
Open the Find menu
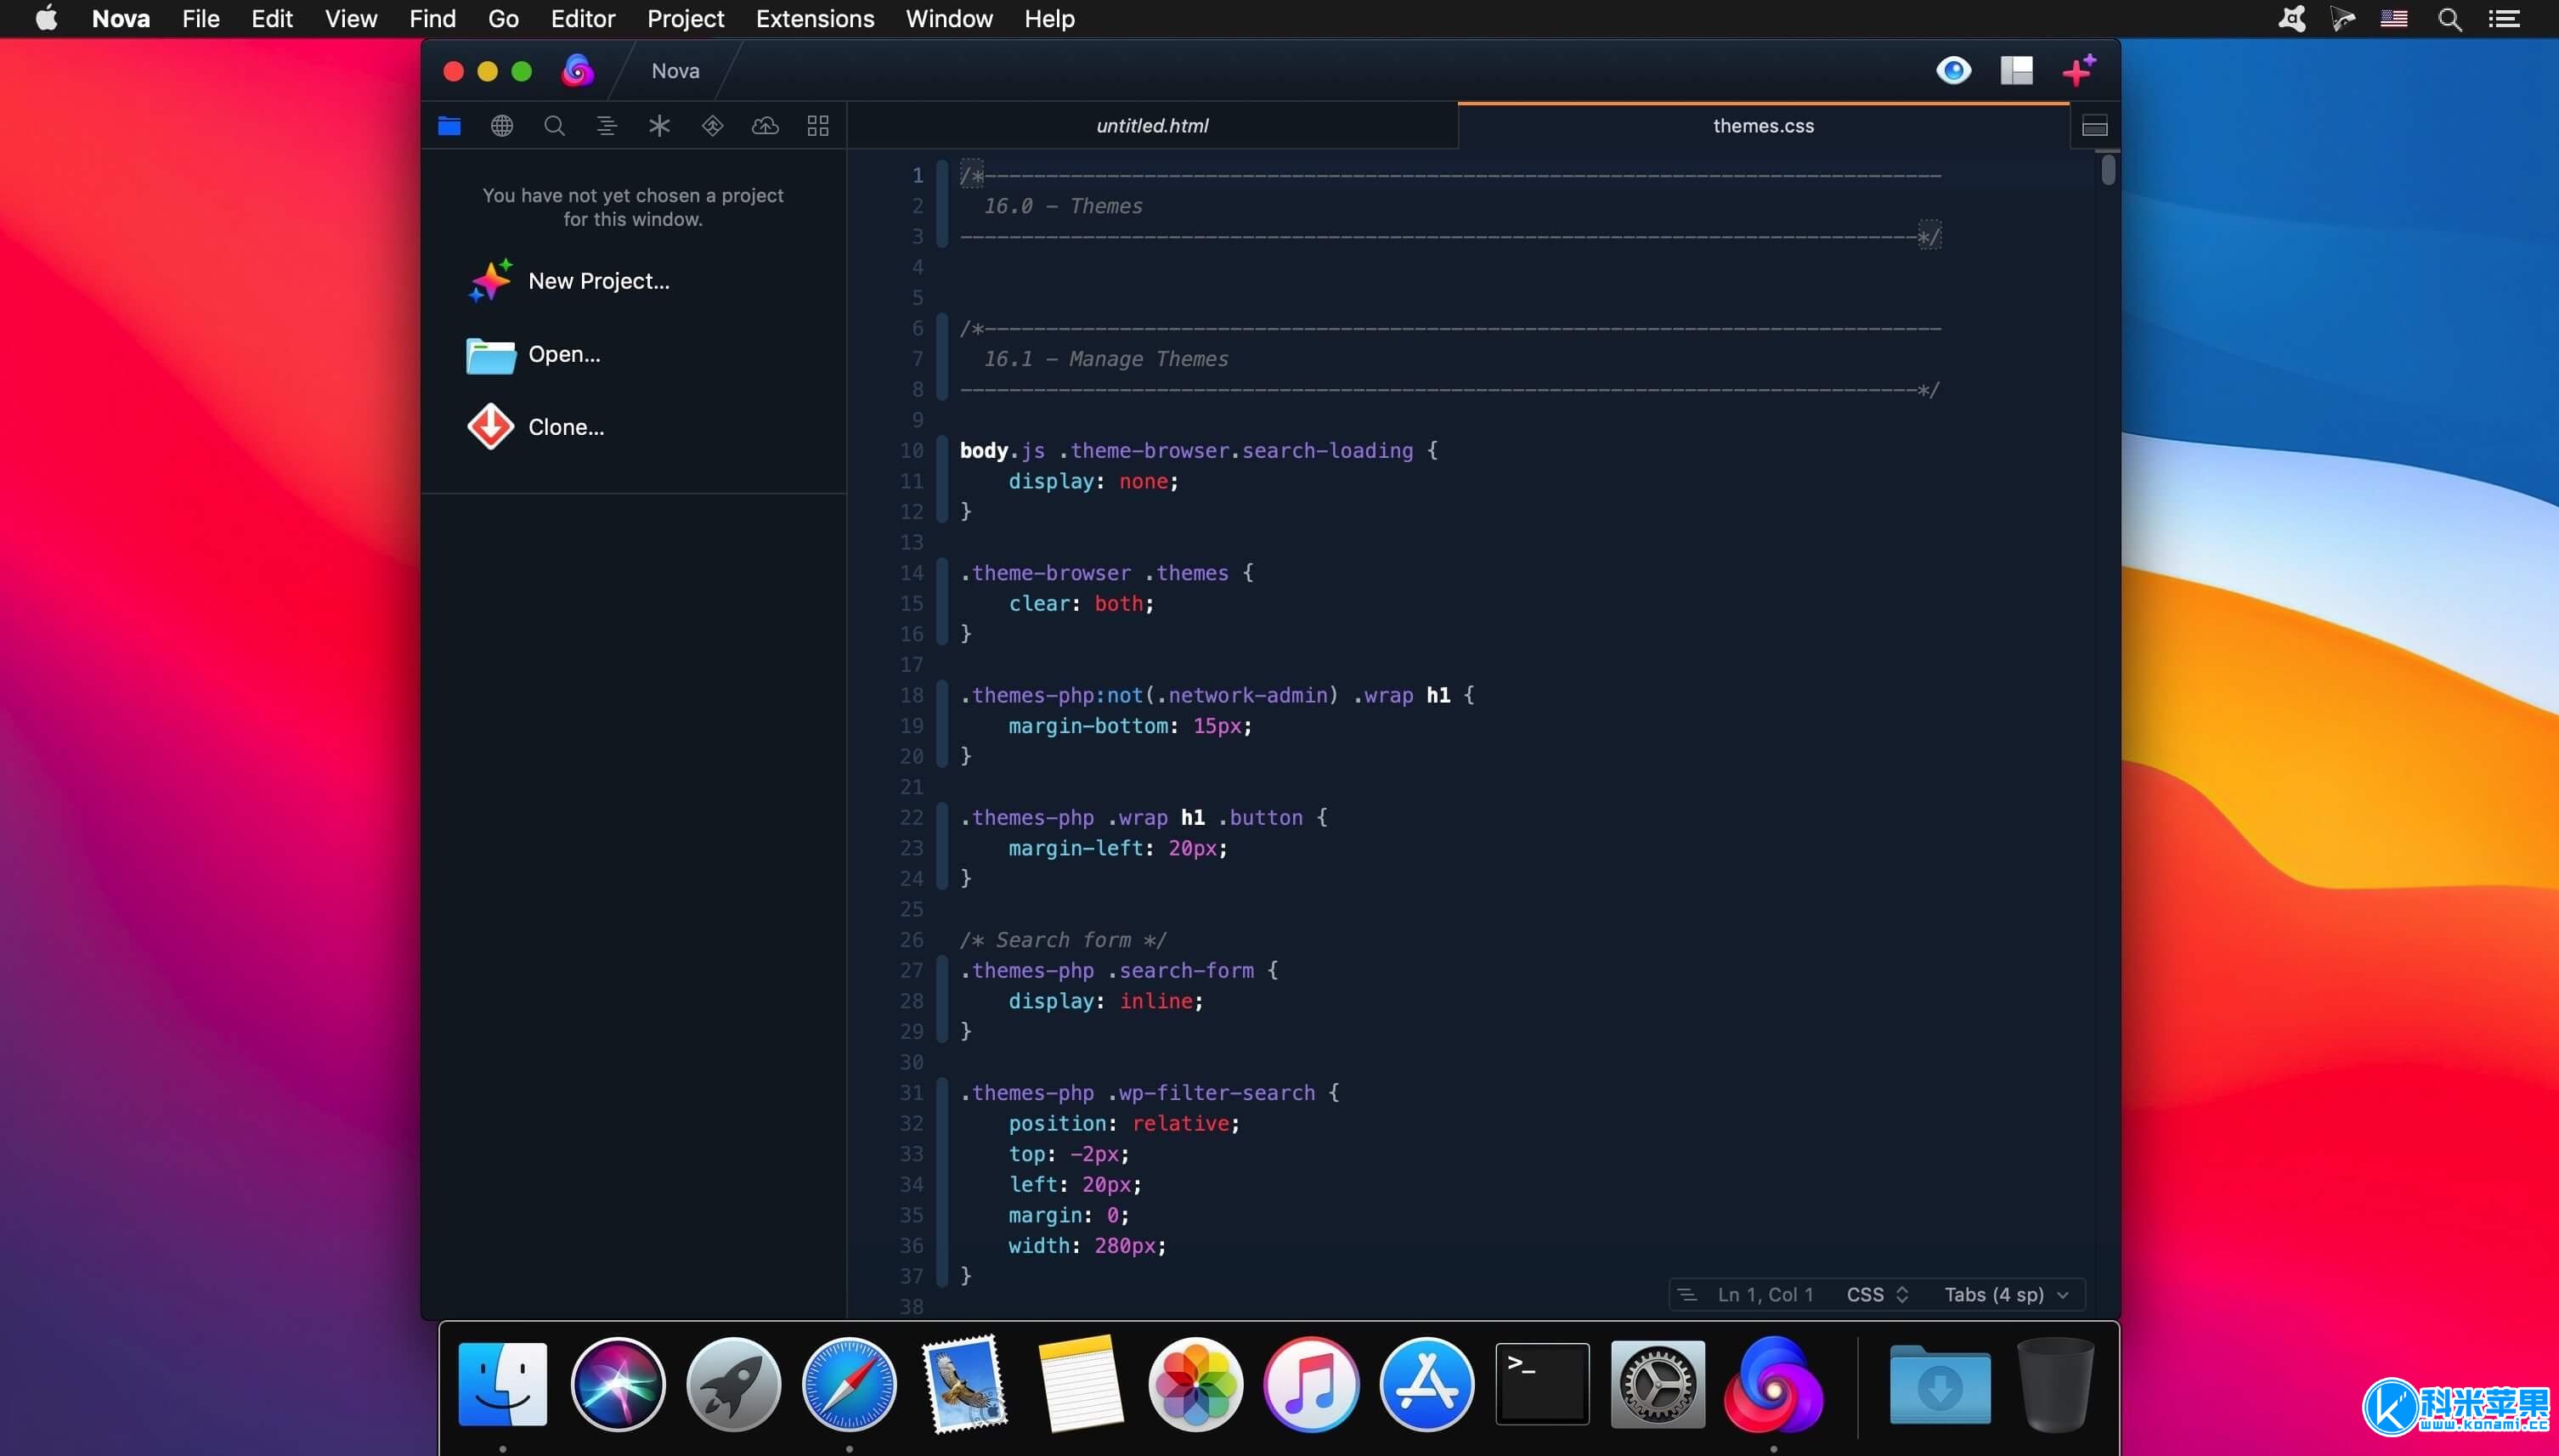(432, 19)
